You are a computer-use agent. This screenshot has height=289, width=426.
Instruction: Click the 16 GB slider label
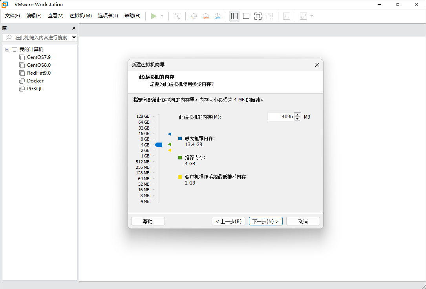144,134
